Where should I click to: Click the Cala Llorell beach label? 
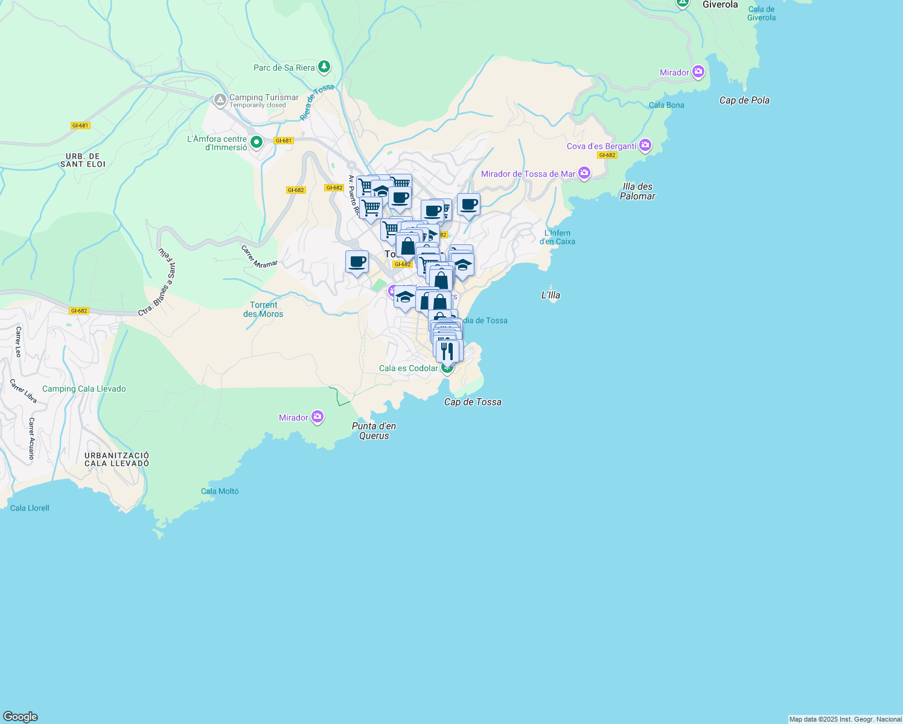30,508
